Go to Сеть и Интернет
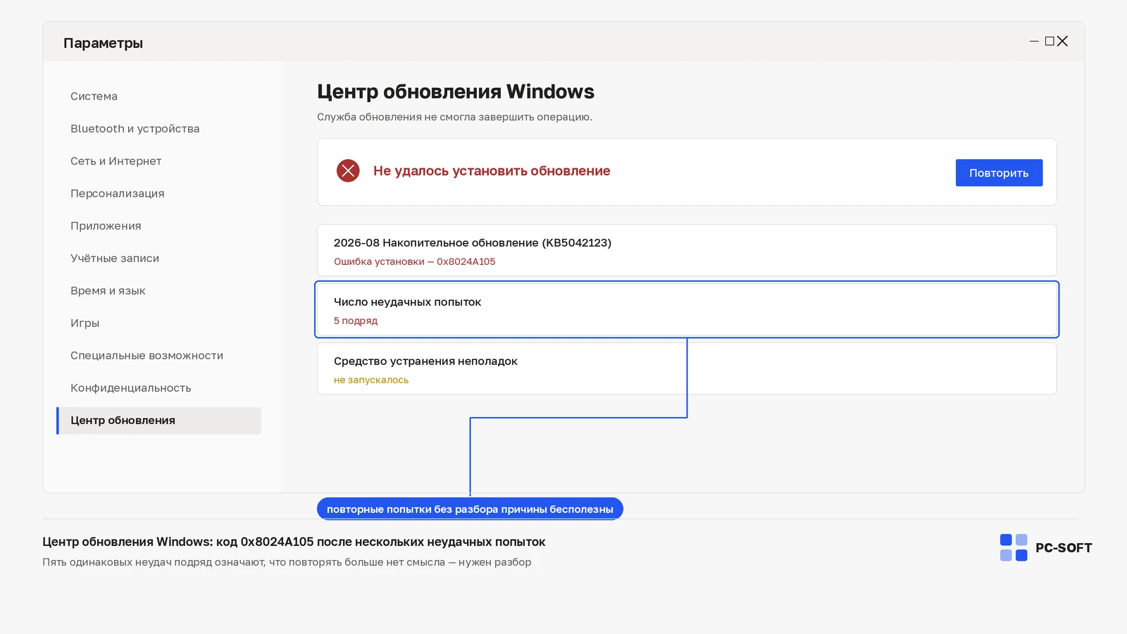The width and height of the screenshot is (1127, 634). pyautogui.click(x=116, y=161)
